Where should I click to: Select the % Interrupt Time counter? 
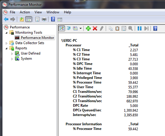click(x=87, y=73)
